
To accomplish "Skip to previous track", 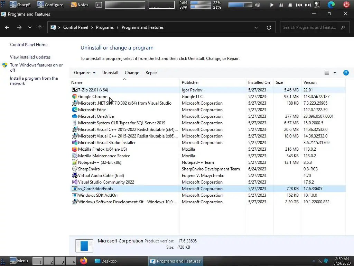I will (299, 5).
